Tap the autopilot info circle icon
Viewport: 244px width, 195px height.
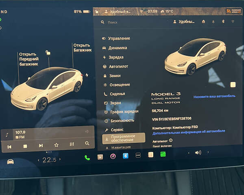(x=170, y=140)
